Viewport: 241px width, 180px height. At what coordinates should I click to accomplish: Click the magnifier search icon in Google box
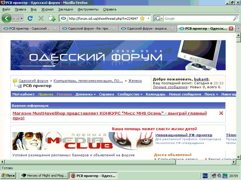pyautogui.click(x=235, y=18)
